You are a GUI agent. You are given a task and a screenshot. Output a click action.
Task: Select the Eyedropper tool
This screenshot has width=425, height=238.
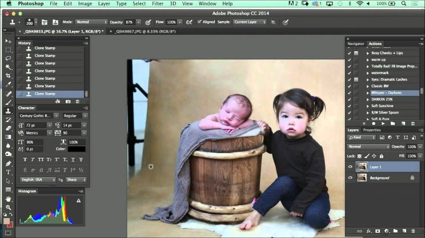click(9, 84)
